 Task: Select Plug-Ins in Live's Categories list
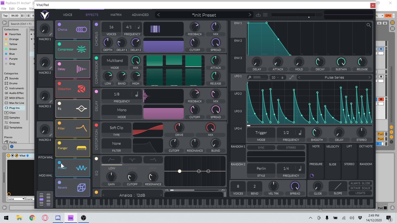pos(14,108)
